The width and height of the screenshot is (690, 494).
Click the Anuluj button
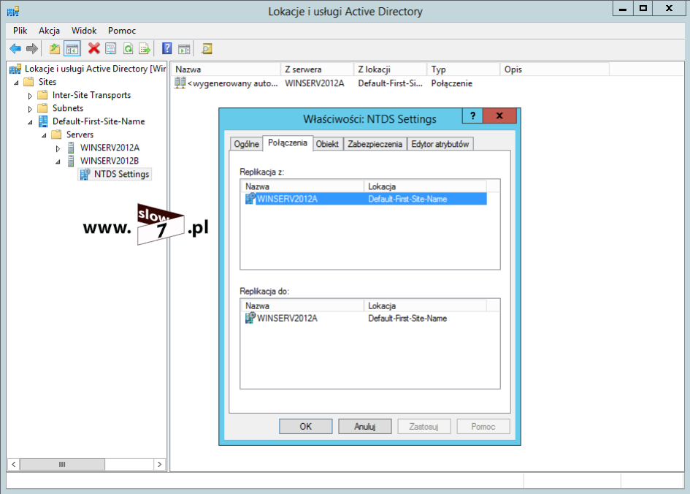365,426
